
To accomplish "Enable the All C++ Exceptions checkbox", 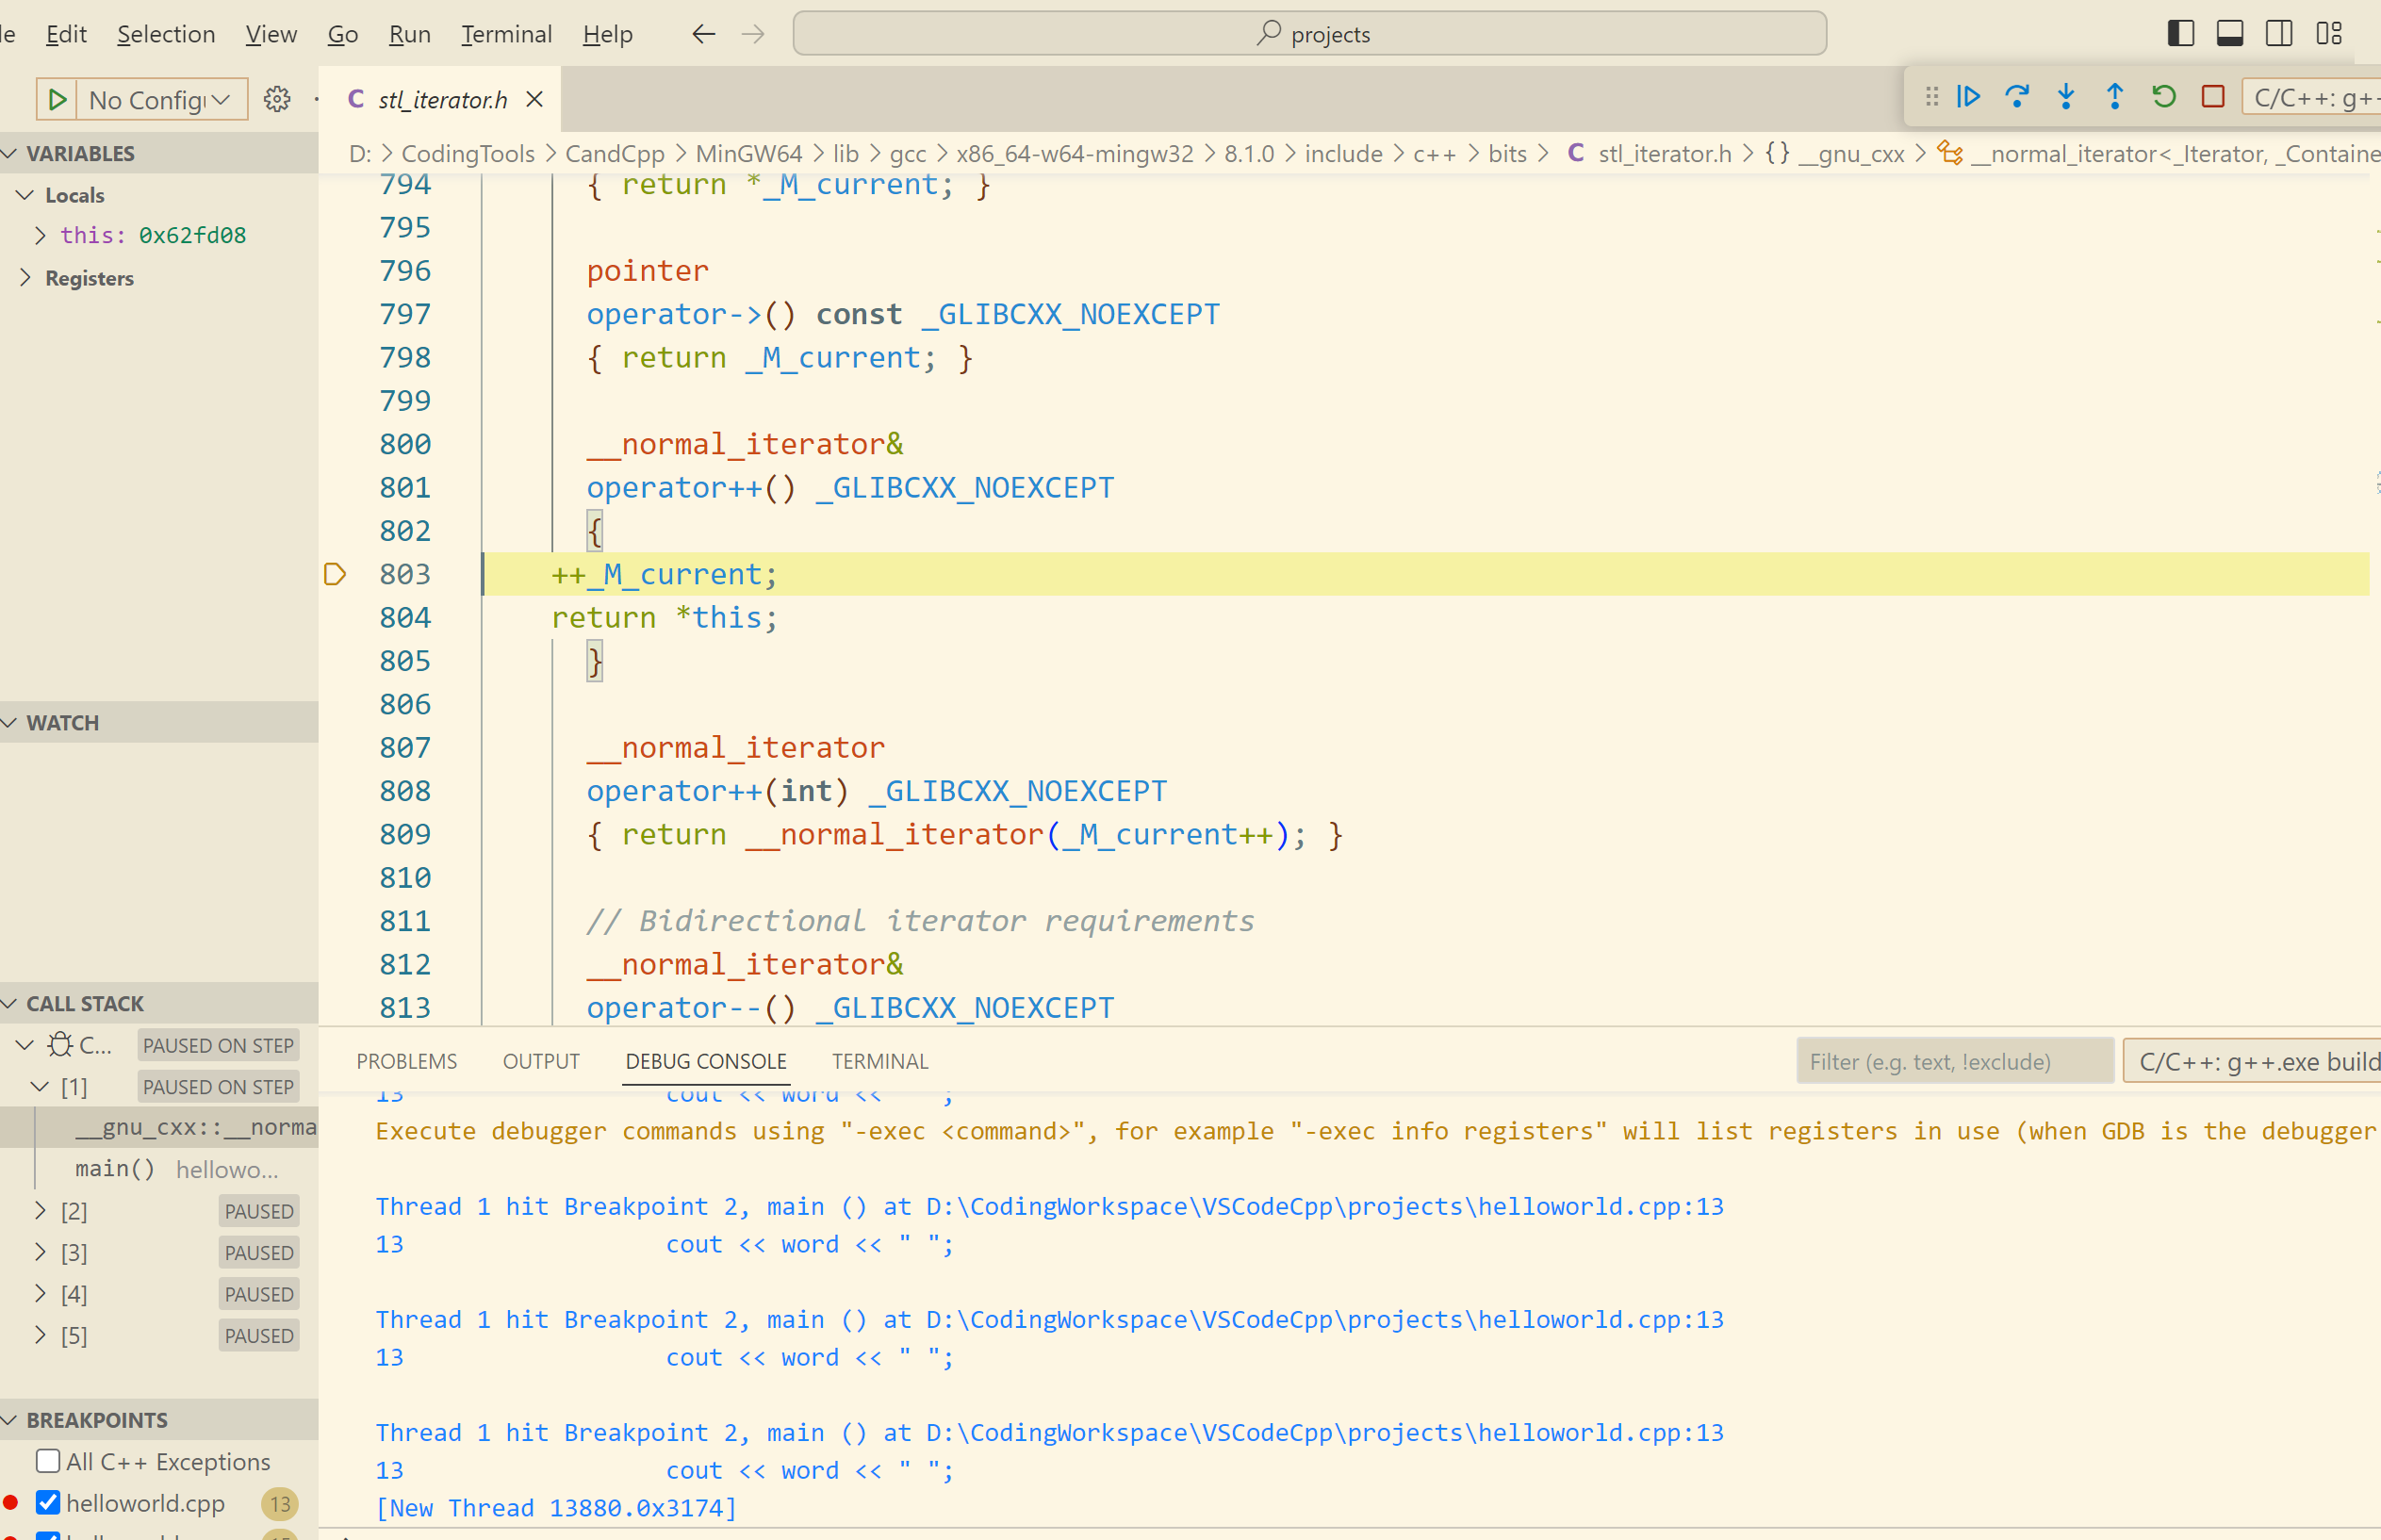I will (48, 1461).
